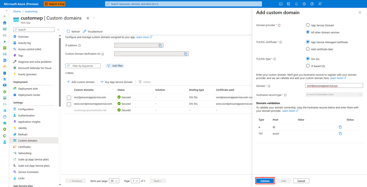Open the notifications bell icon
The image size is (367, 187).
[x=296, y=4]
